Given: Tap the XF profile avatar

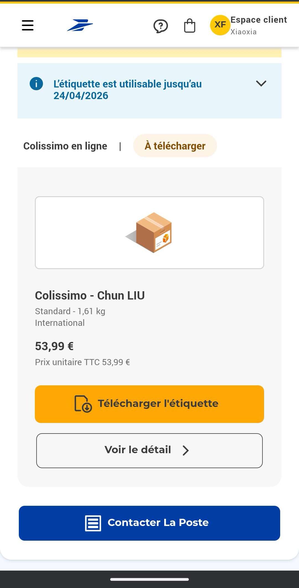Looking at the screenshot, I should tap(220, 25).
